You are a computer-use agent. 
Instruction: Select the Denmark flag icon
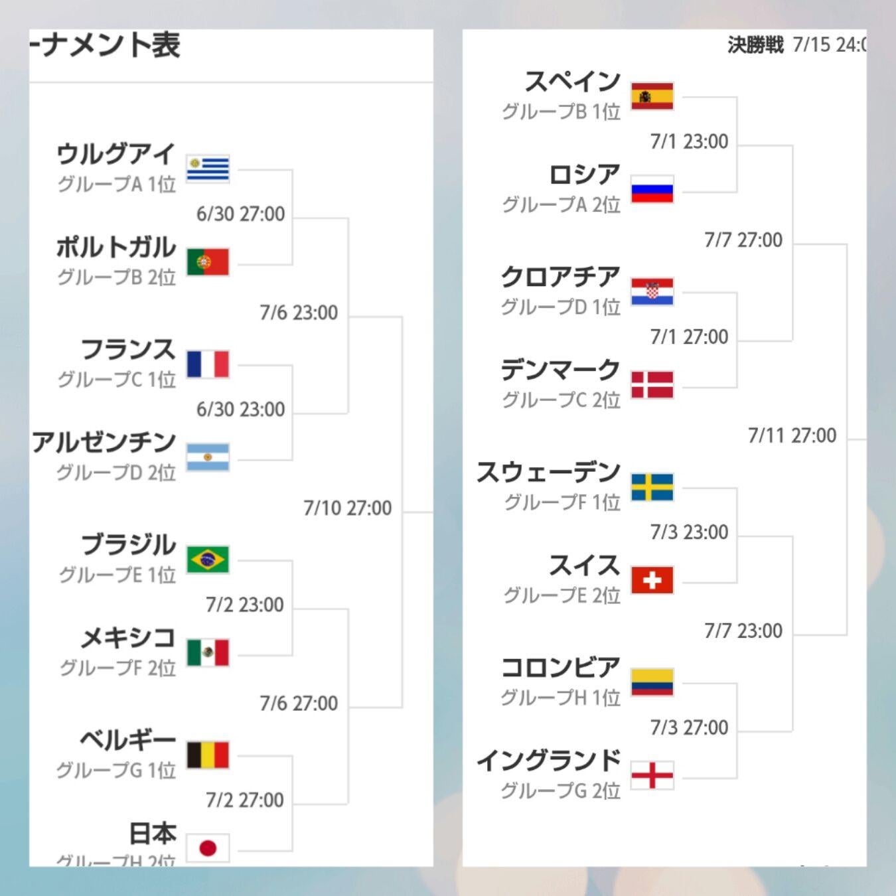652,385
